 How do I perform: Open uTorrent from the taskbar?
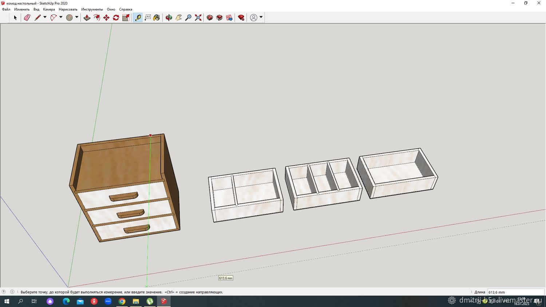tap(150, 301)
